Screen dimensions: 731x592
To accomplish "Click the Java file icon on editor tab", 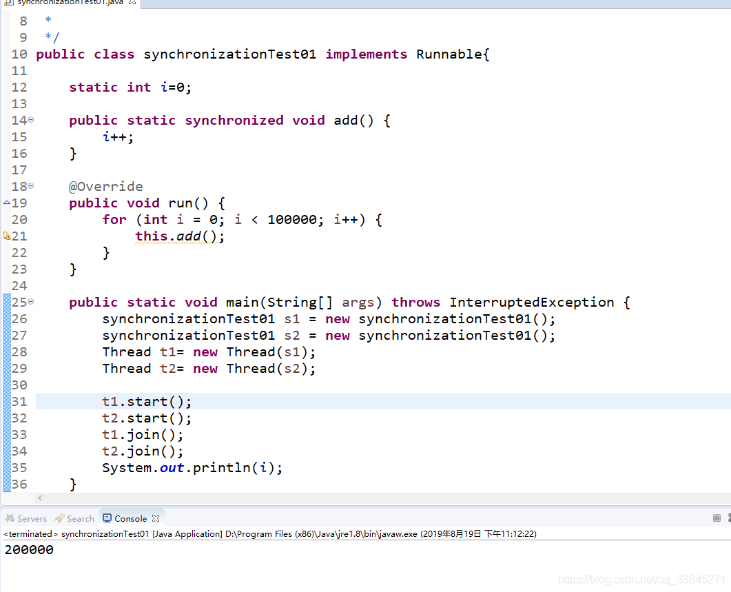I will point(8,2).
